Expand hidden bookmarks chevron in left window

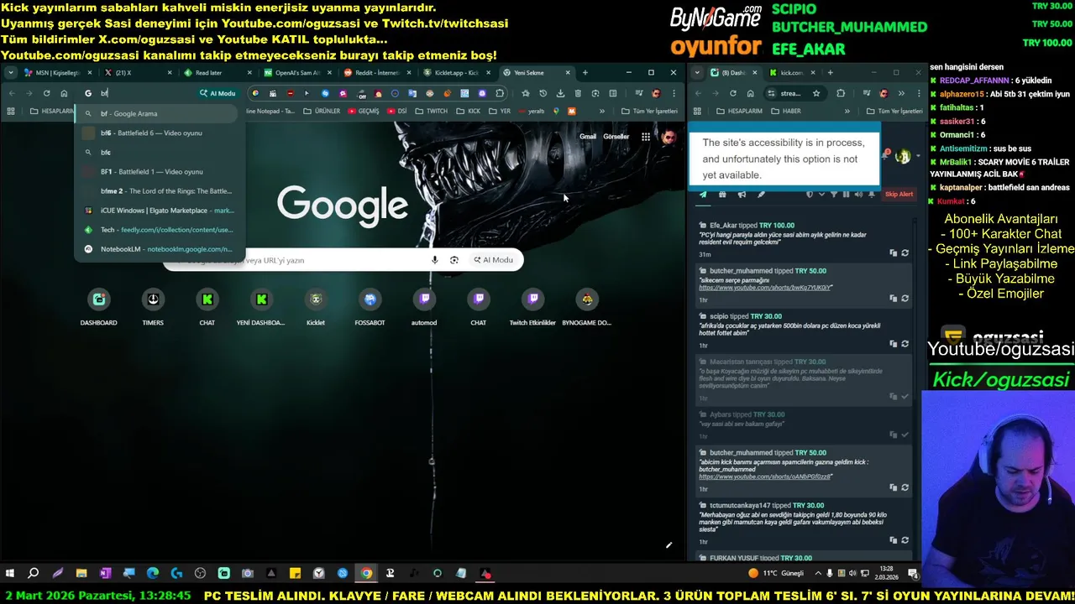point(601,111)
